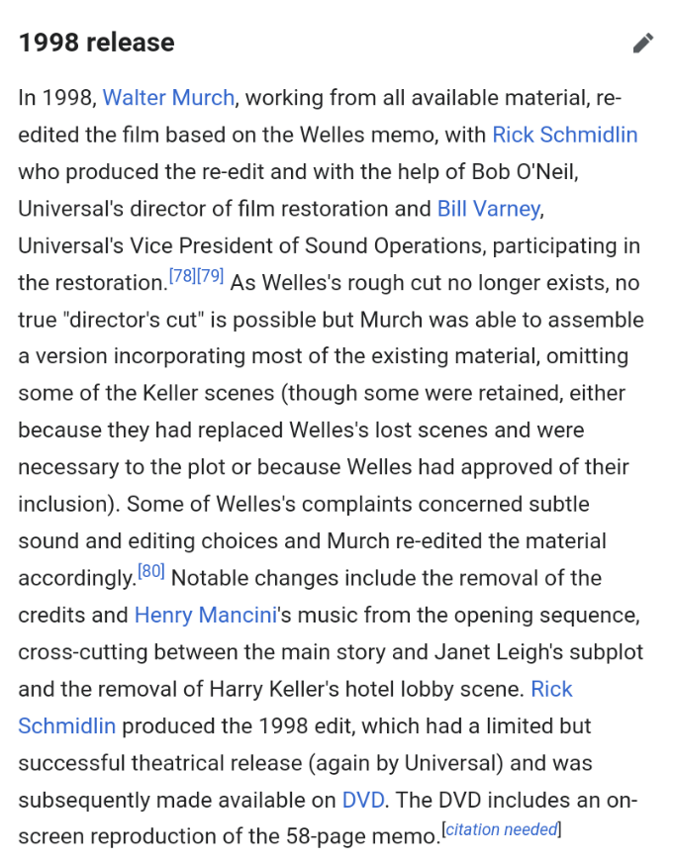Follow the Rick Schmidlin link after 'Welles memo'
Image resolution: width=673 pixels, height=863 pixels.
point(564,135)
